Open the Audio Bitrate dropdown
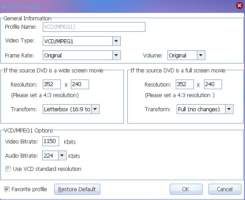245x200 pixels. pos(62,155)
